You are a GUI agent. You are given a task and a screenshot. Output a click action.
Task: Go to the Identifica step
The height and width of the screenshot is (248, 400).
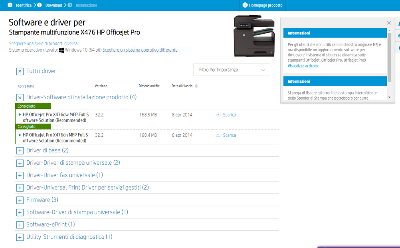point(24,5)
